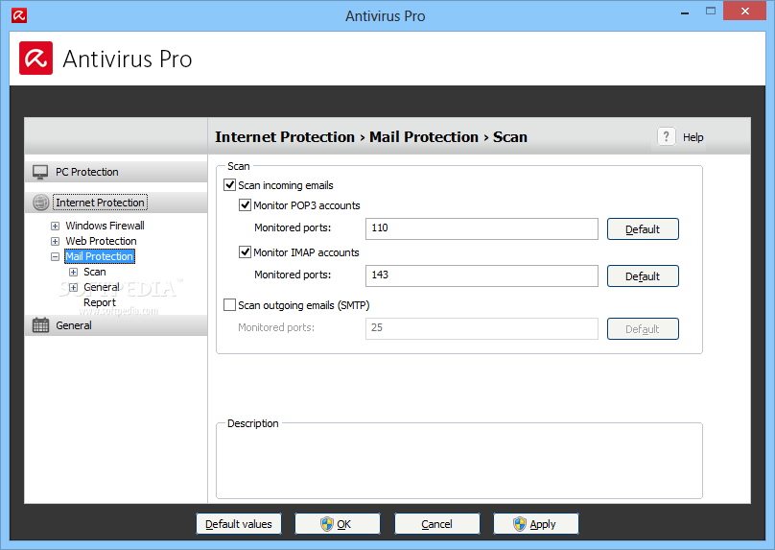Open Help link
Viewport: 775px width, 550px height.
[x=693, y=137]
